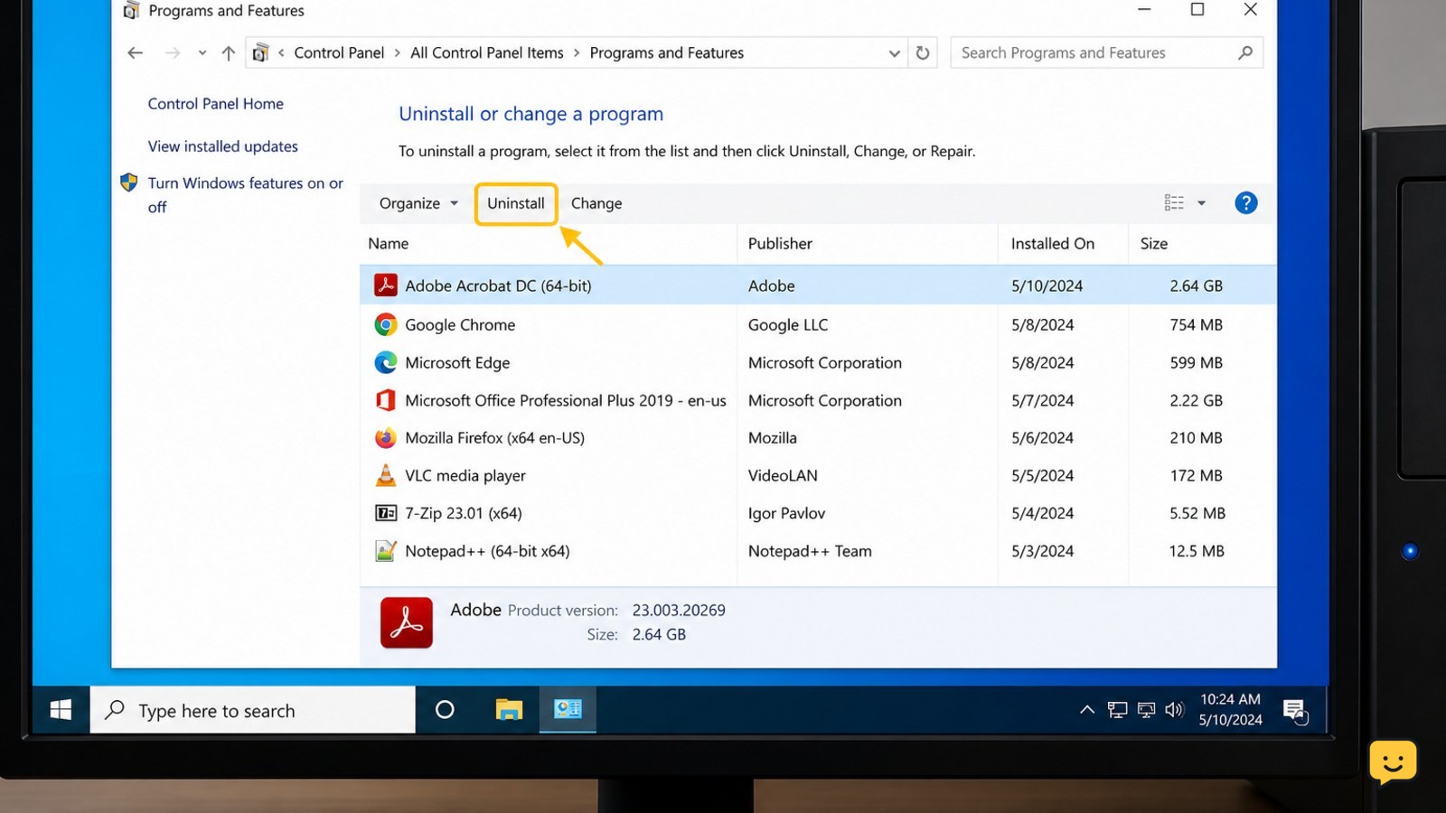The width and height of the screenshot is (1446, 813).
Task: Sort by the Name column header
Action: pyautogui.click(x=549, y=244)
